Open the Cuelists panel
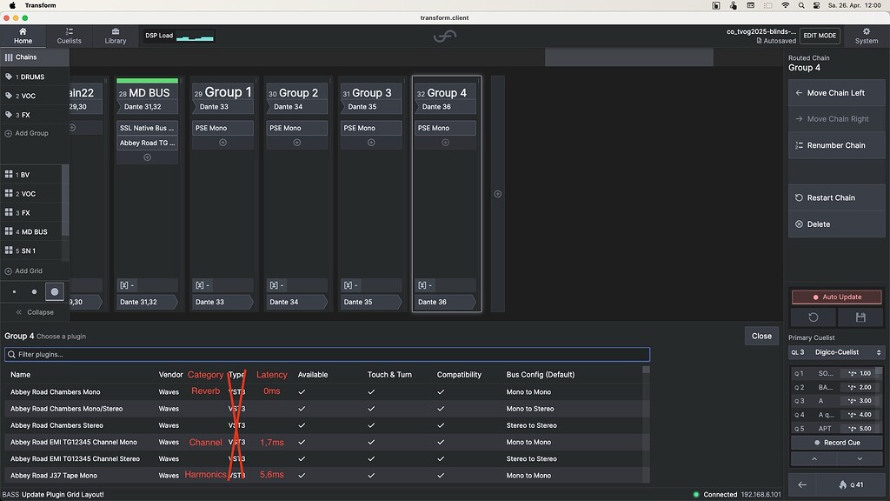Viewport: 890px width, 501px height. click(x=69, y=36)
